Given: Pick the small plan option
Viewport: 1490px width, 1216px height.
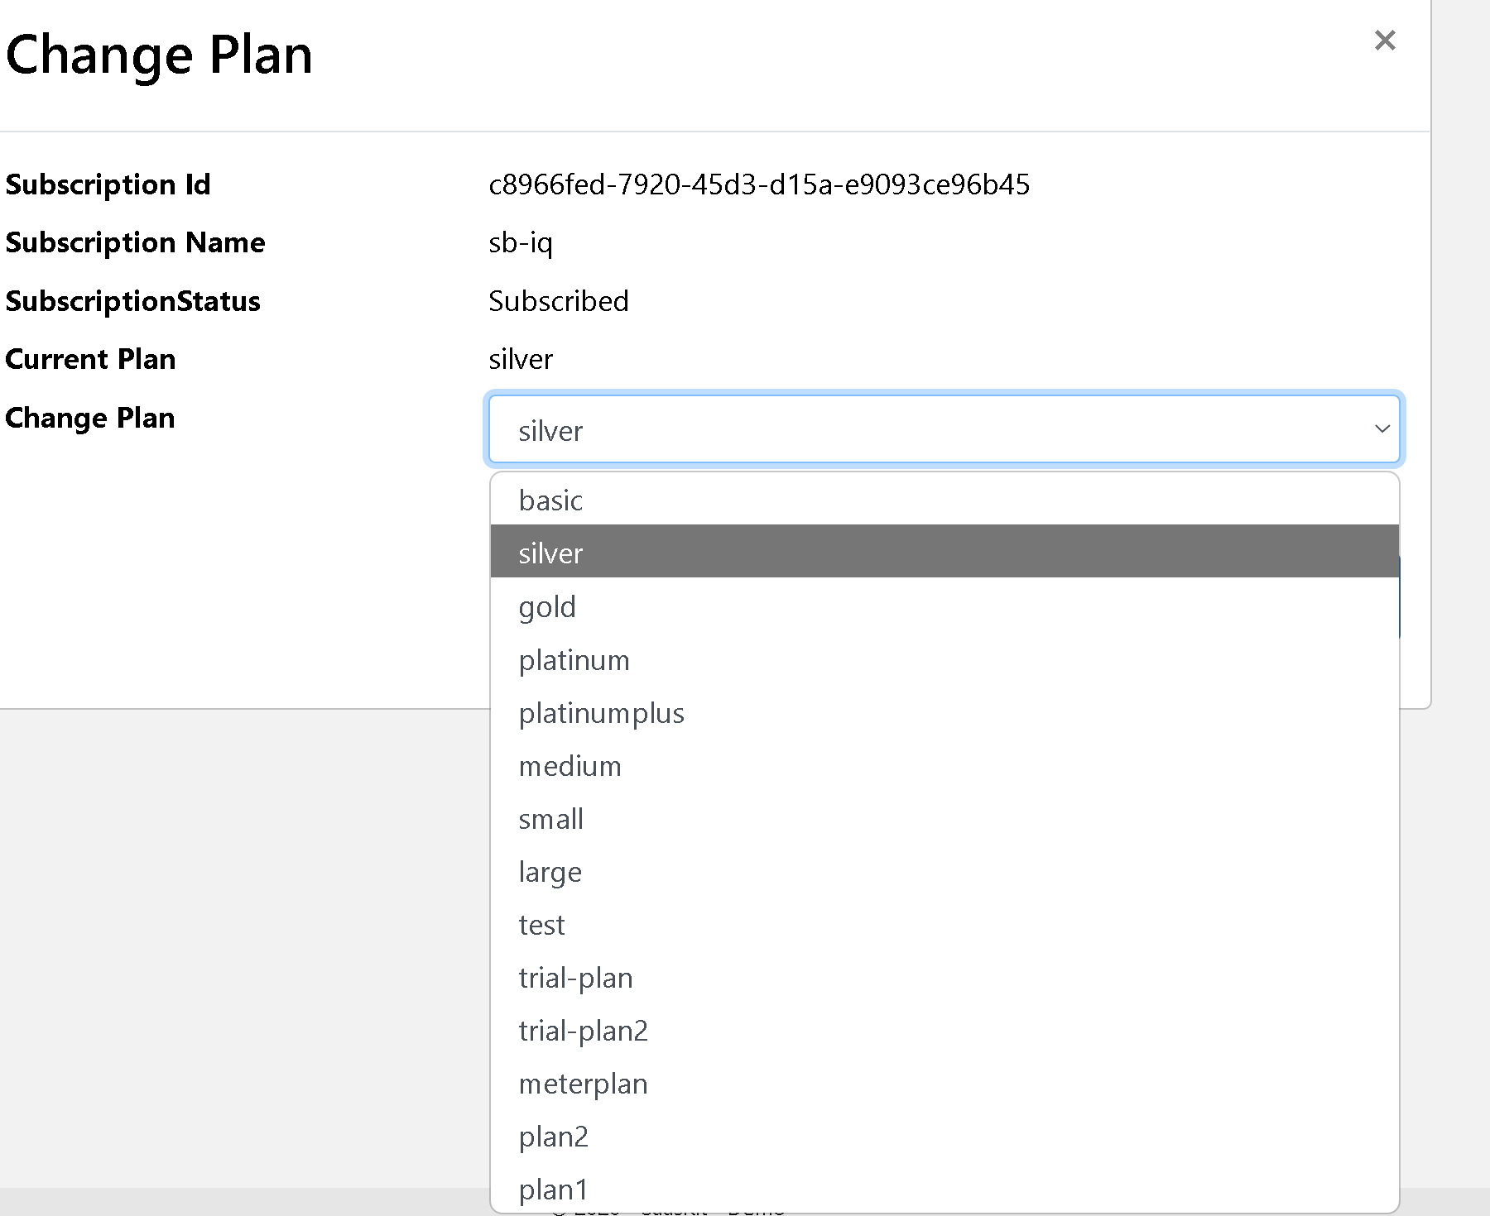Looking at the screenshot, I should coord(551,819).
